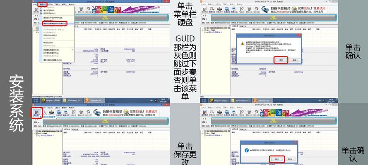Click New Partition icon in the save-tooltip window
Image resolution: width=368 pixels, height=165 pixels.
66,113
